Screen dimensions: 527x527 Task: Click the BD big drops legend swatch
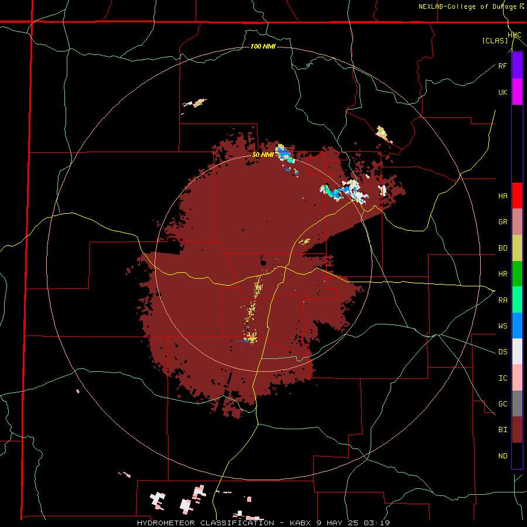[x=517, y=248]
